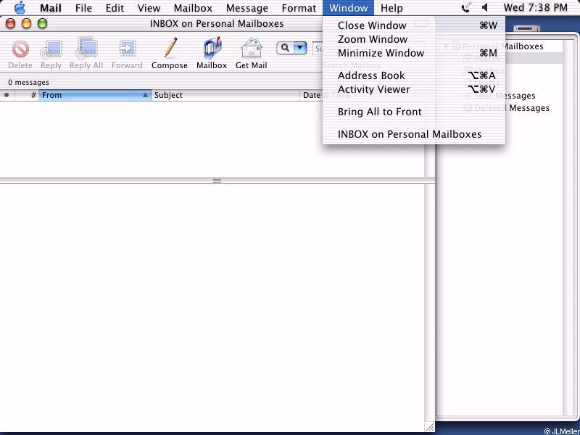Select Sent Messages in mailbox drawer
The width and height of the screenshot is (580, 435).
(504, 96)
